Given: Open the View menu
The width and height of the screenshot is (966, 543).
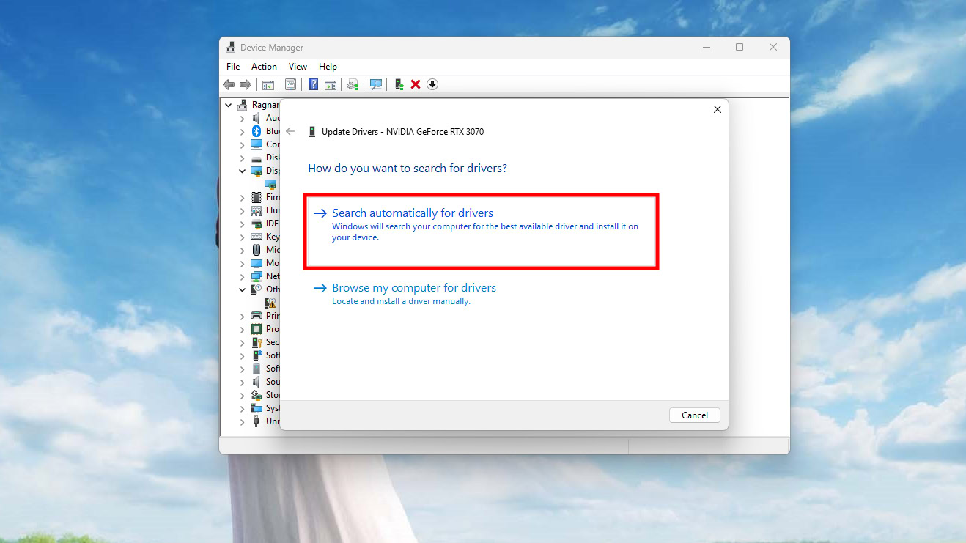Looking at the screenshot, I should [298, 67].
